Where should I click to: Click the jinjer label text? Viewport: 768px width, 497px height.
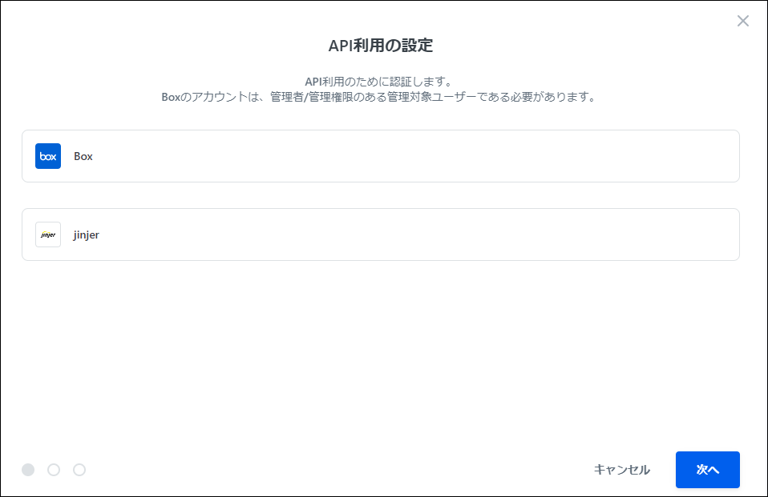88,234
